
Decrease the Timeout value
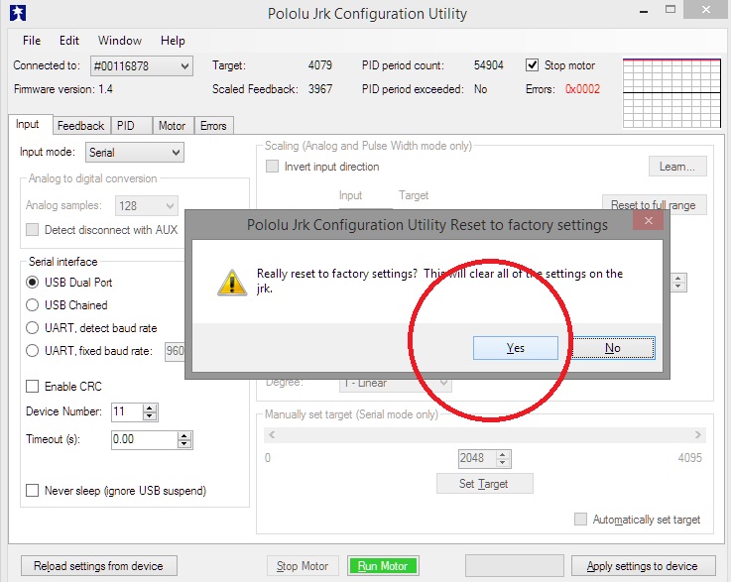click(184, 444)
